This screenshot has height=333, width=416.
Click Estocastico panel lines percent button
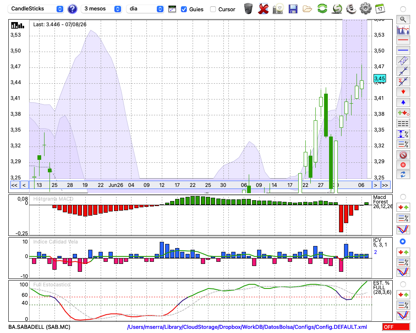point(403,305)
